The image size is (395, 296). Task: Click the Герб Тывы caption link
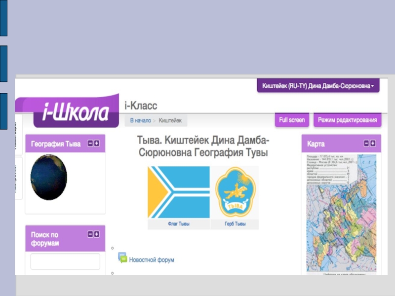[x=235, y=224]
